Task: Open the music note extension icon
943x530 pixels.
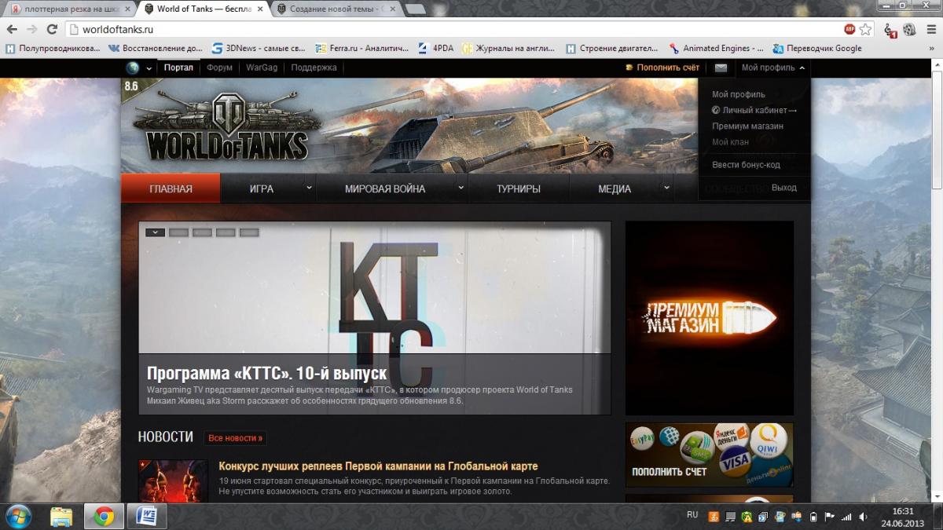Action: click(x=891, y=30)
